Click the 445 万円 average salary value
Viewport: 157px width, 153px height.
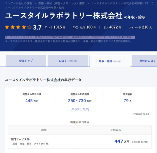point(32,101)
